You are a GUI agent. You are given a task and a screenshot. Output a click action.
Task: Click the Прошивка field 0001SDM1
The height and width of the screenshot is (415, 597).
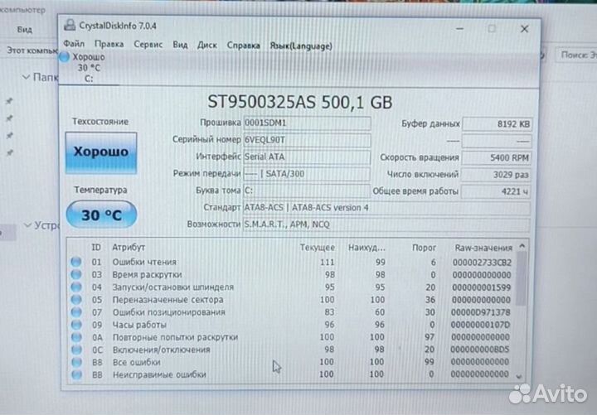[x=307, y=123]
